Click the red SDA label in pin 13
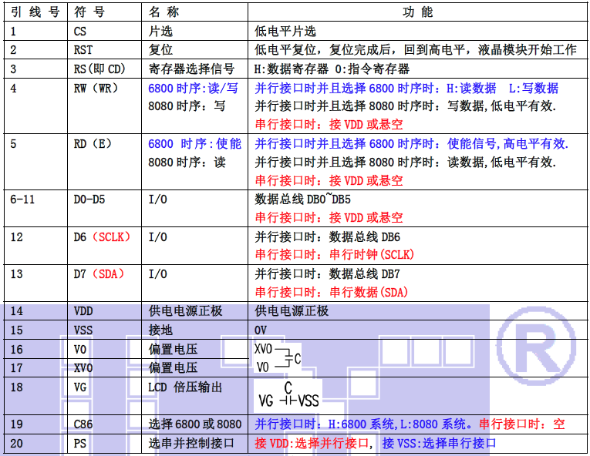 (x=109, y=273)
